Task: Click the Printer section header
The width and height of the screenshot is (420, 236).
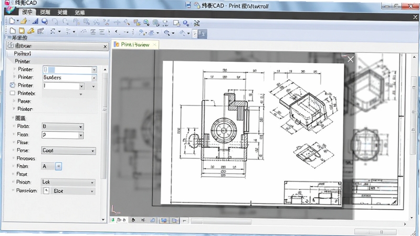Action: coord(57,61)
